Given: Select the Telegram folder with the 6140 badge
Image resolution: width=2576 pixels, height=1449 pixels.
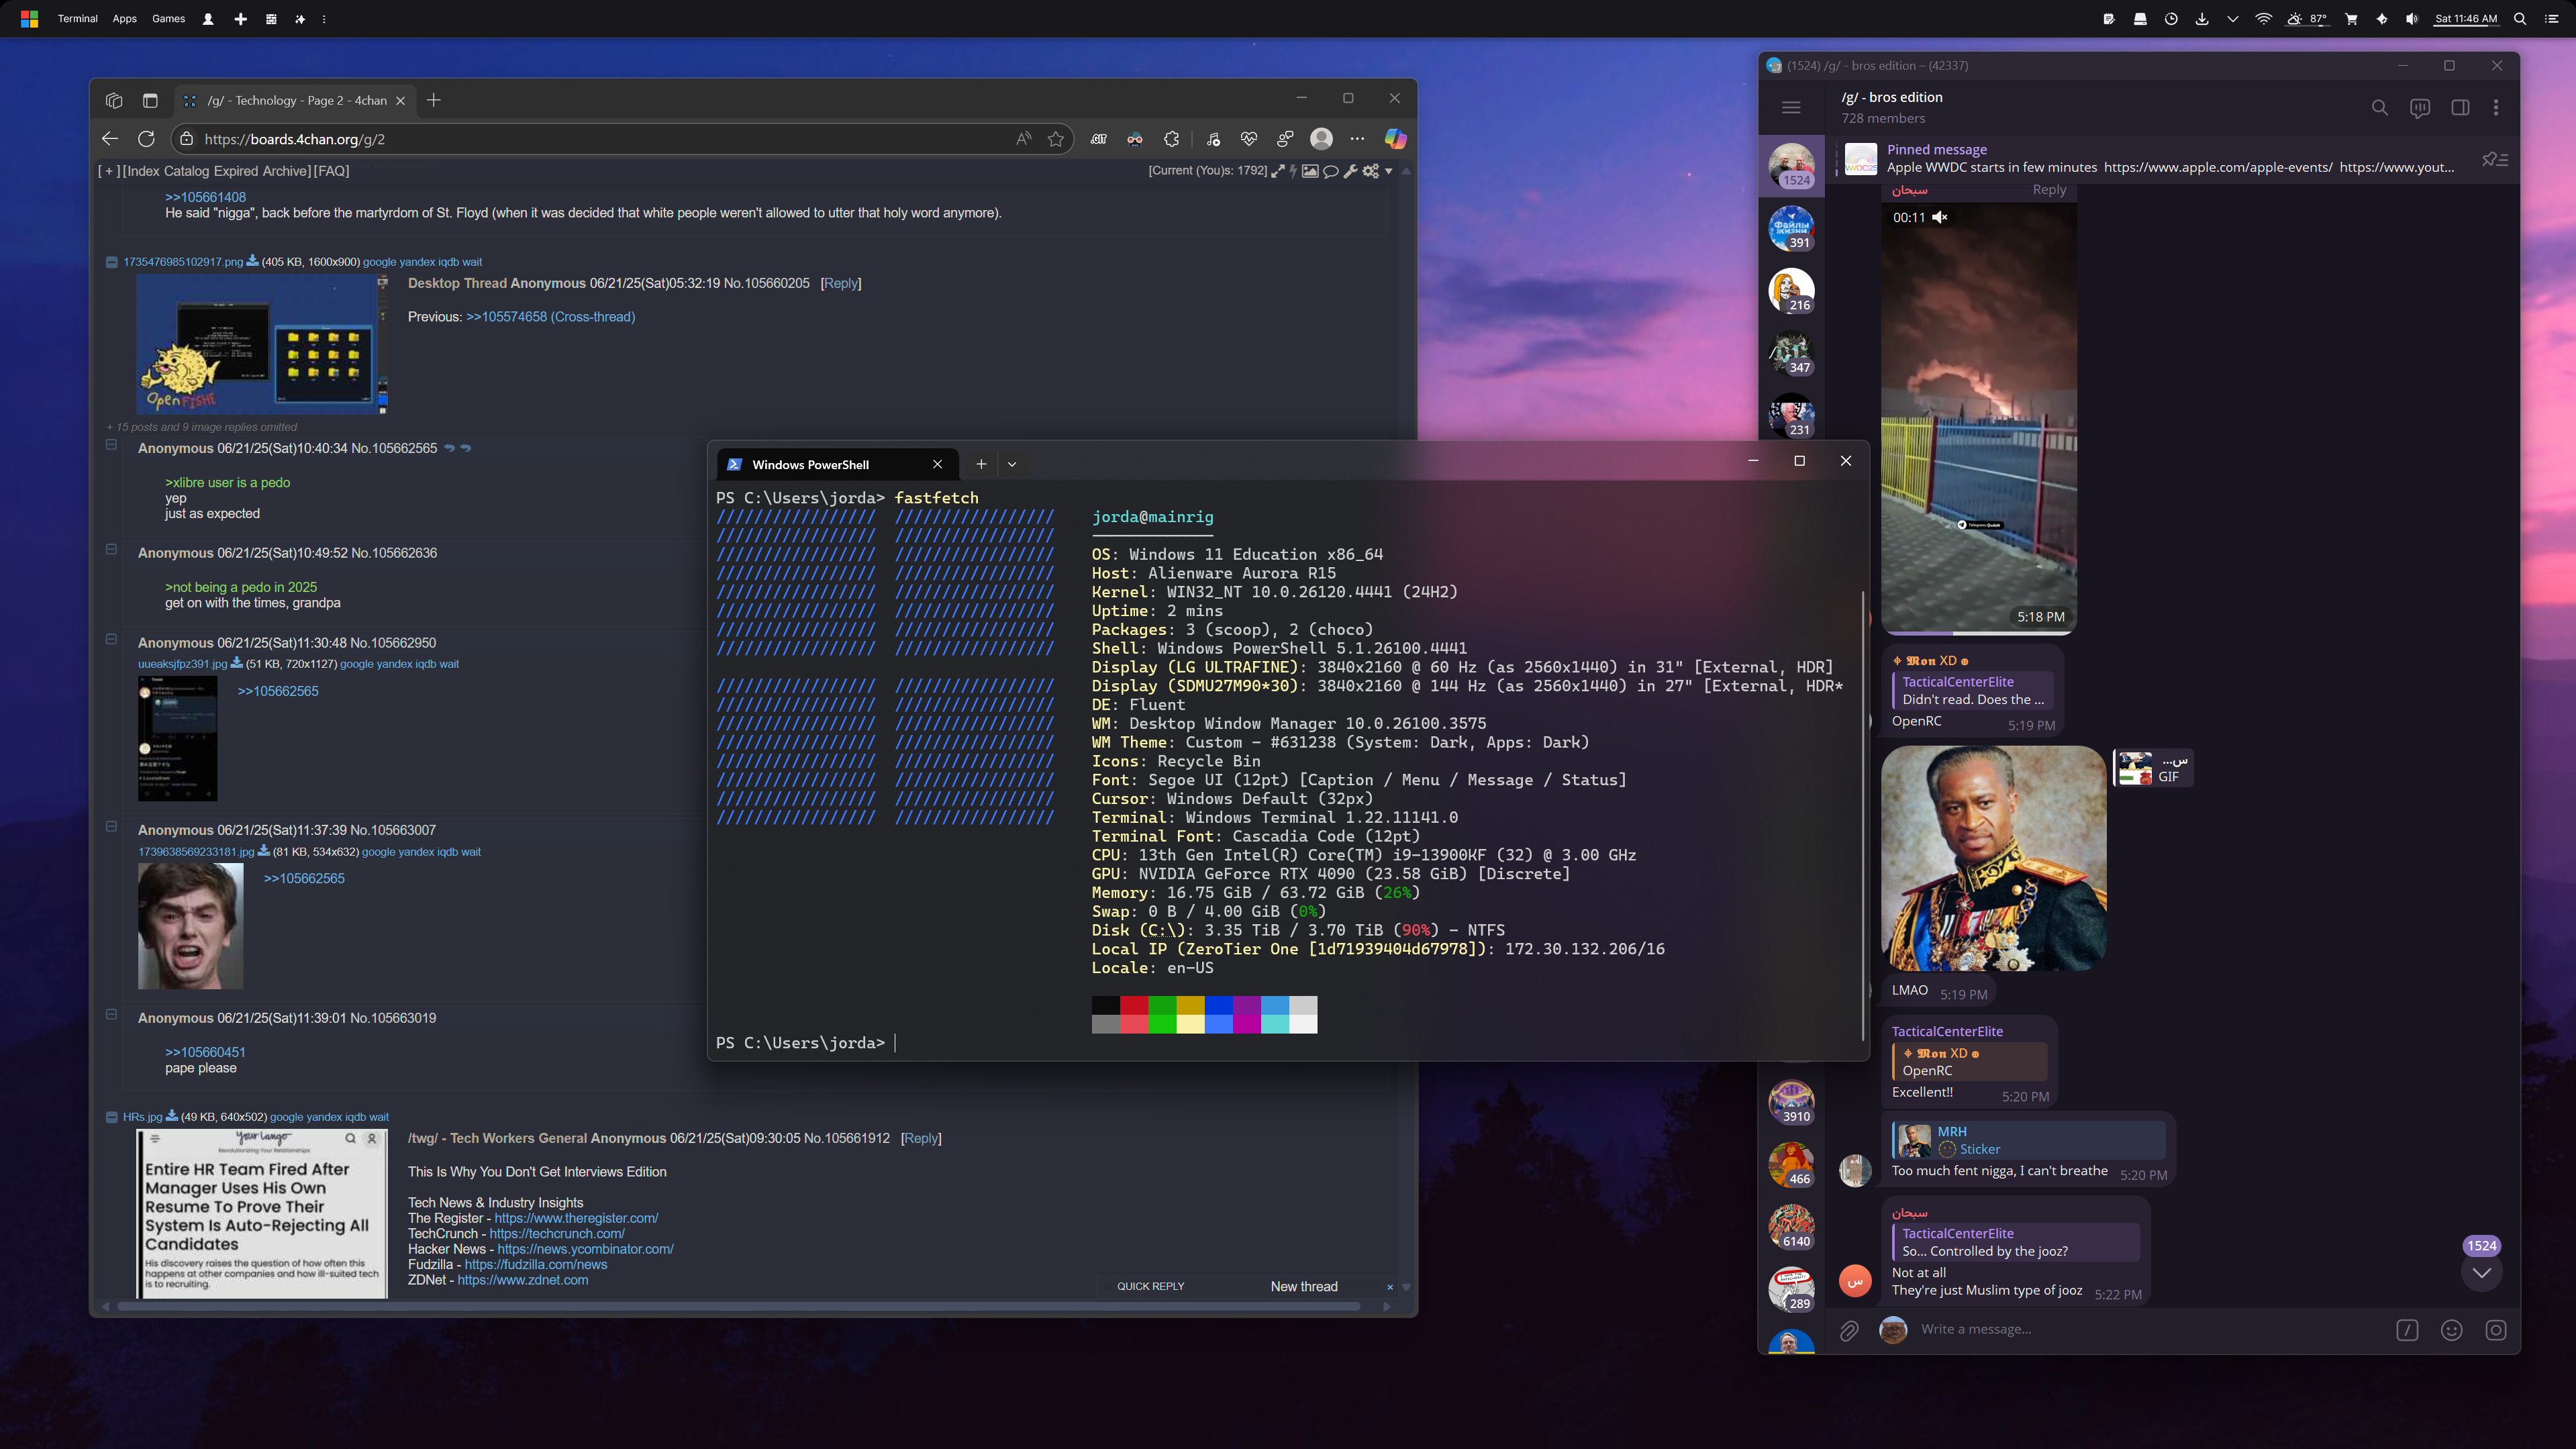Looking at the screenshot, I should coord(1791,1227).
